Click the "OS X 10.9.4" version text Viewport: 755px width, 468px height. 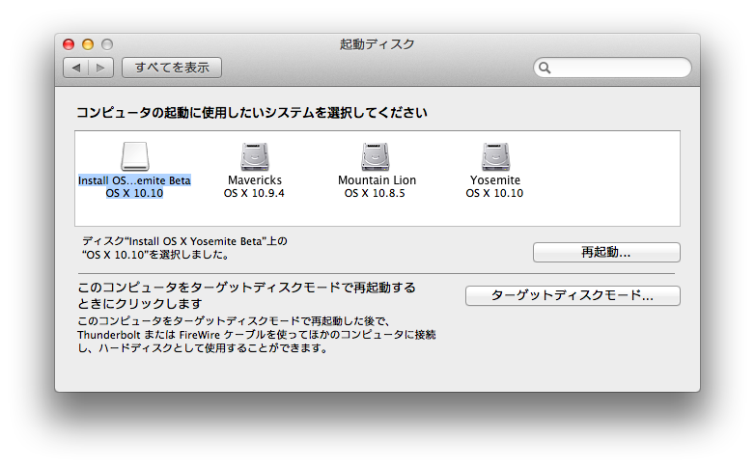click(254, 193)
